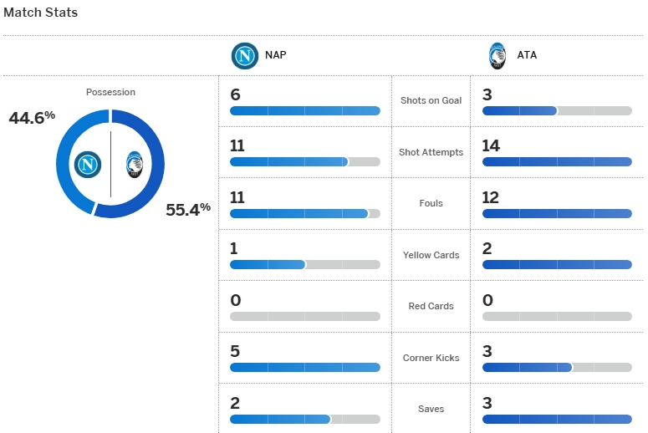Click Napoli's Shots on Goal bar
This screenshot has height=433, width=648.
(304, 110)
